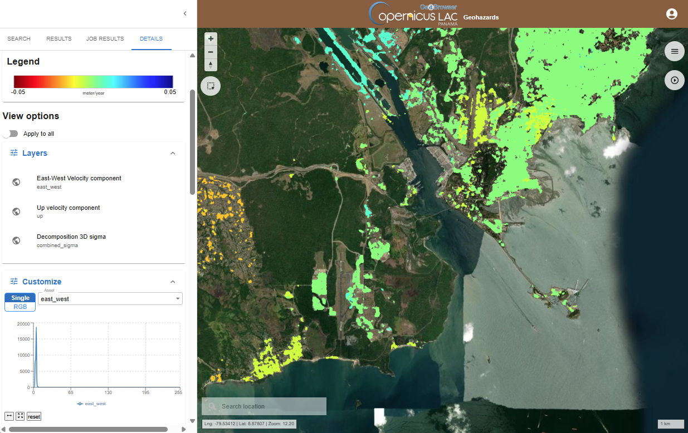Switch to the Search tab
The image size is (688, 433).
pyautogui.click(x=19, y=39)
